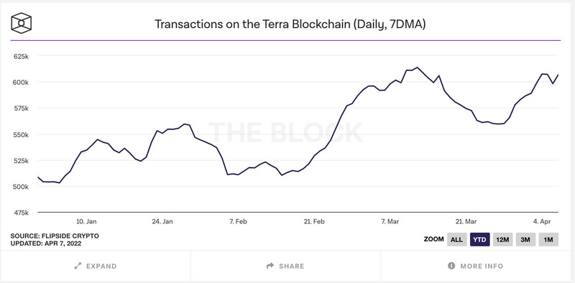Open MORE INFO about the chart
This screenshot has width=575, height=283.
[x=476, y=266]
